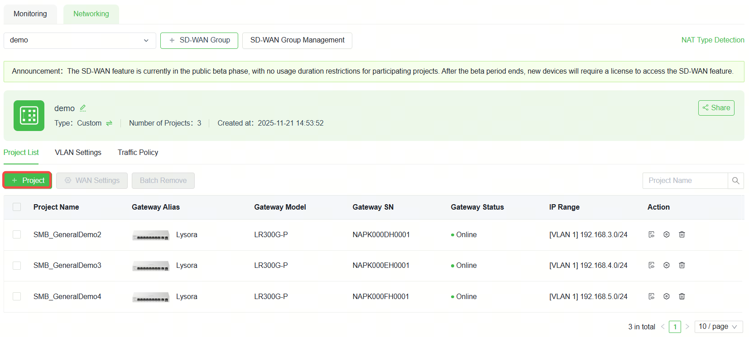Check the SMB_GeneralDemo2 row checkbox

(x=17, y=234)
